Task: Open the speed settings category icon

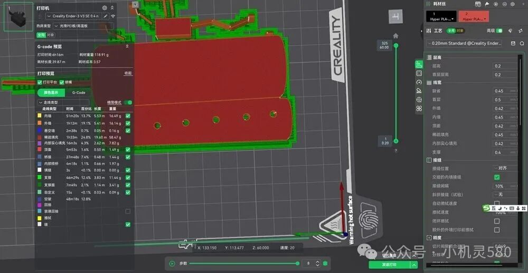Action: click(x=419, y=82)
